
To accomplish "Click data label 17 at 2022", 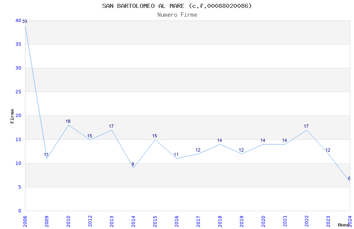I will [x=306, y=126].
